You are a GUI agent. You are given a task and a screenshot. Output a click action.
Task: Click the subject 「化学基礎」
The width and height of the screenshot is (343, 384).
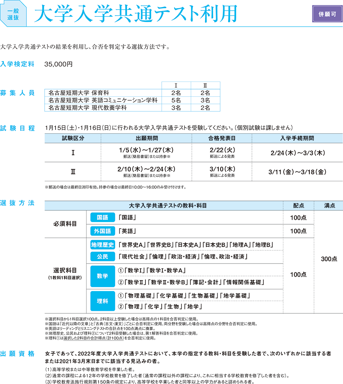coord(171,296)
